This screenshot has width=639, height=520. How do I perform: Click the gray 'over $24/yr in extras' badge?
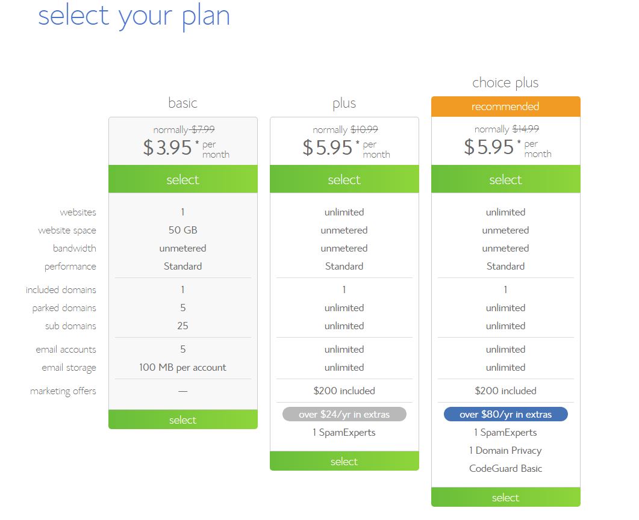point(344,414)
